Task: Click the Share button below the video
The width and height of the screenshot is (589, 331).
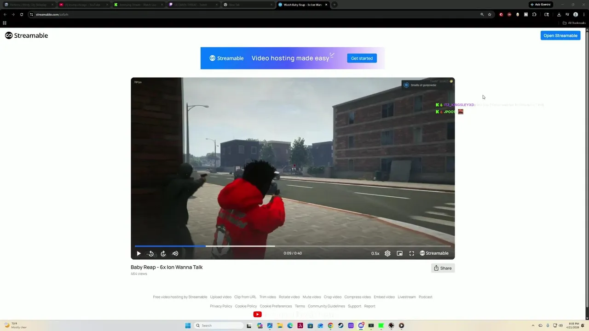Action: tap(443, 268)
